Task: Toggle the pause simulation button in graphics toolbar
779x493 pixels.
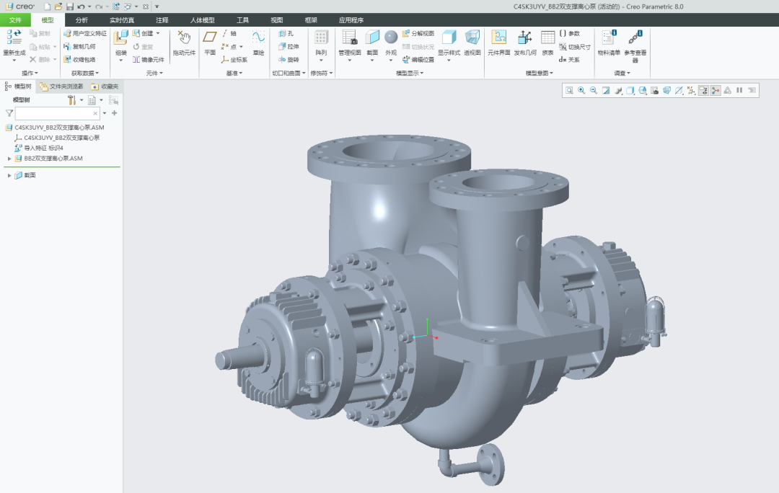Action: click(x=739, y=90)
